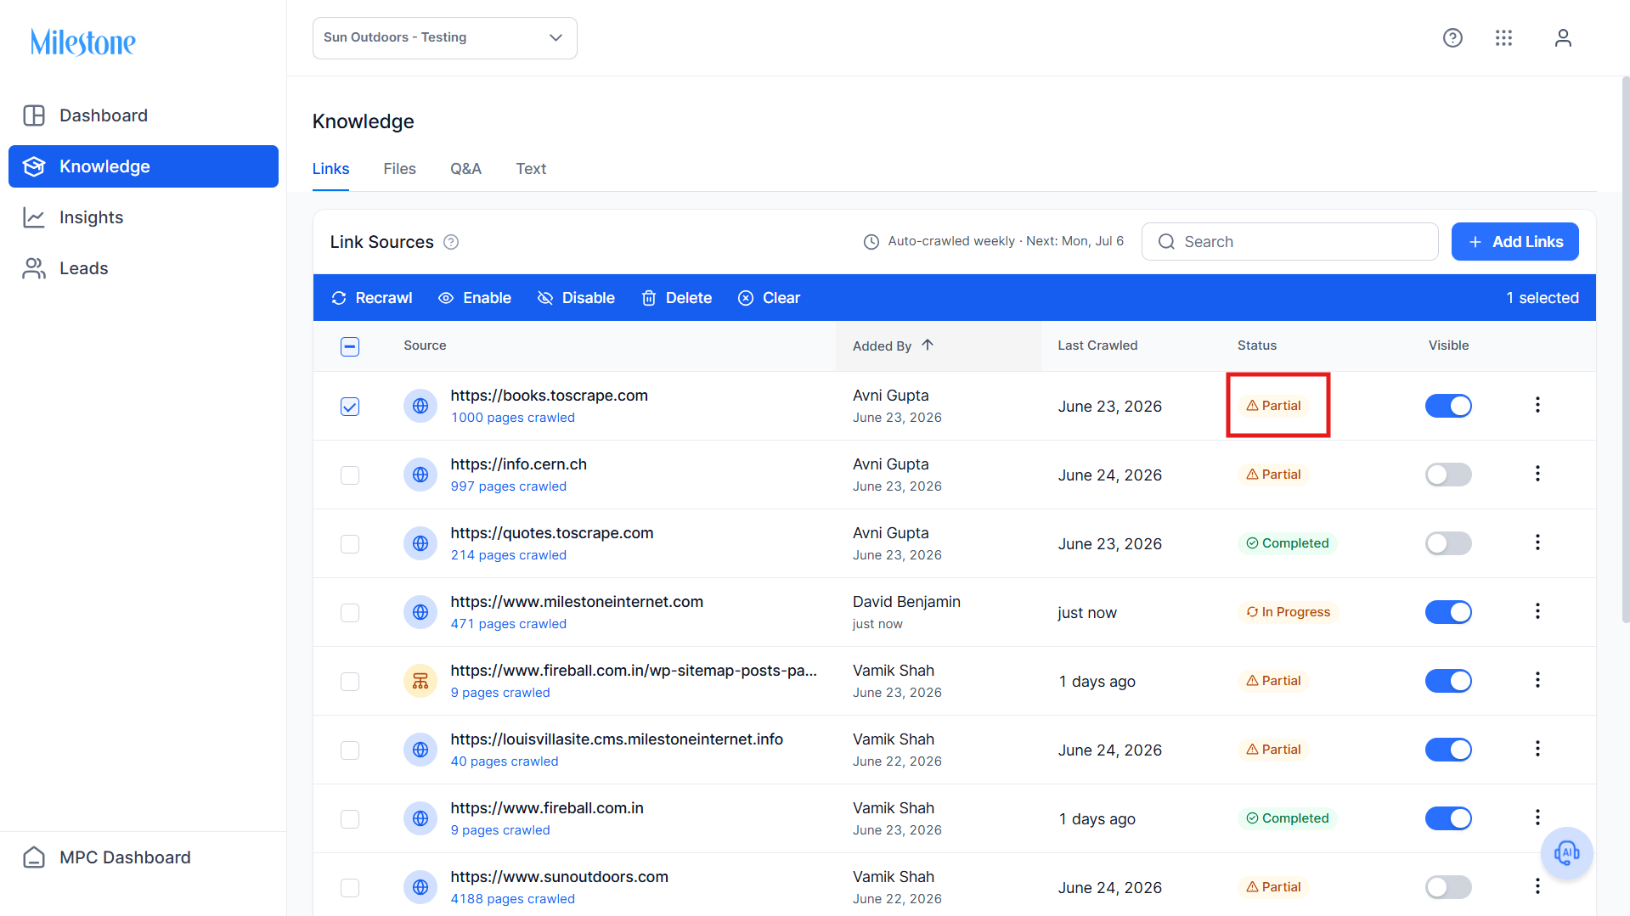The height and width of the screenshot is (916, 1630).
Task: Turn on visibility for quotes.toscrape.com
Action: click(1448, 543)
